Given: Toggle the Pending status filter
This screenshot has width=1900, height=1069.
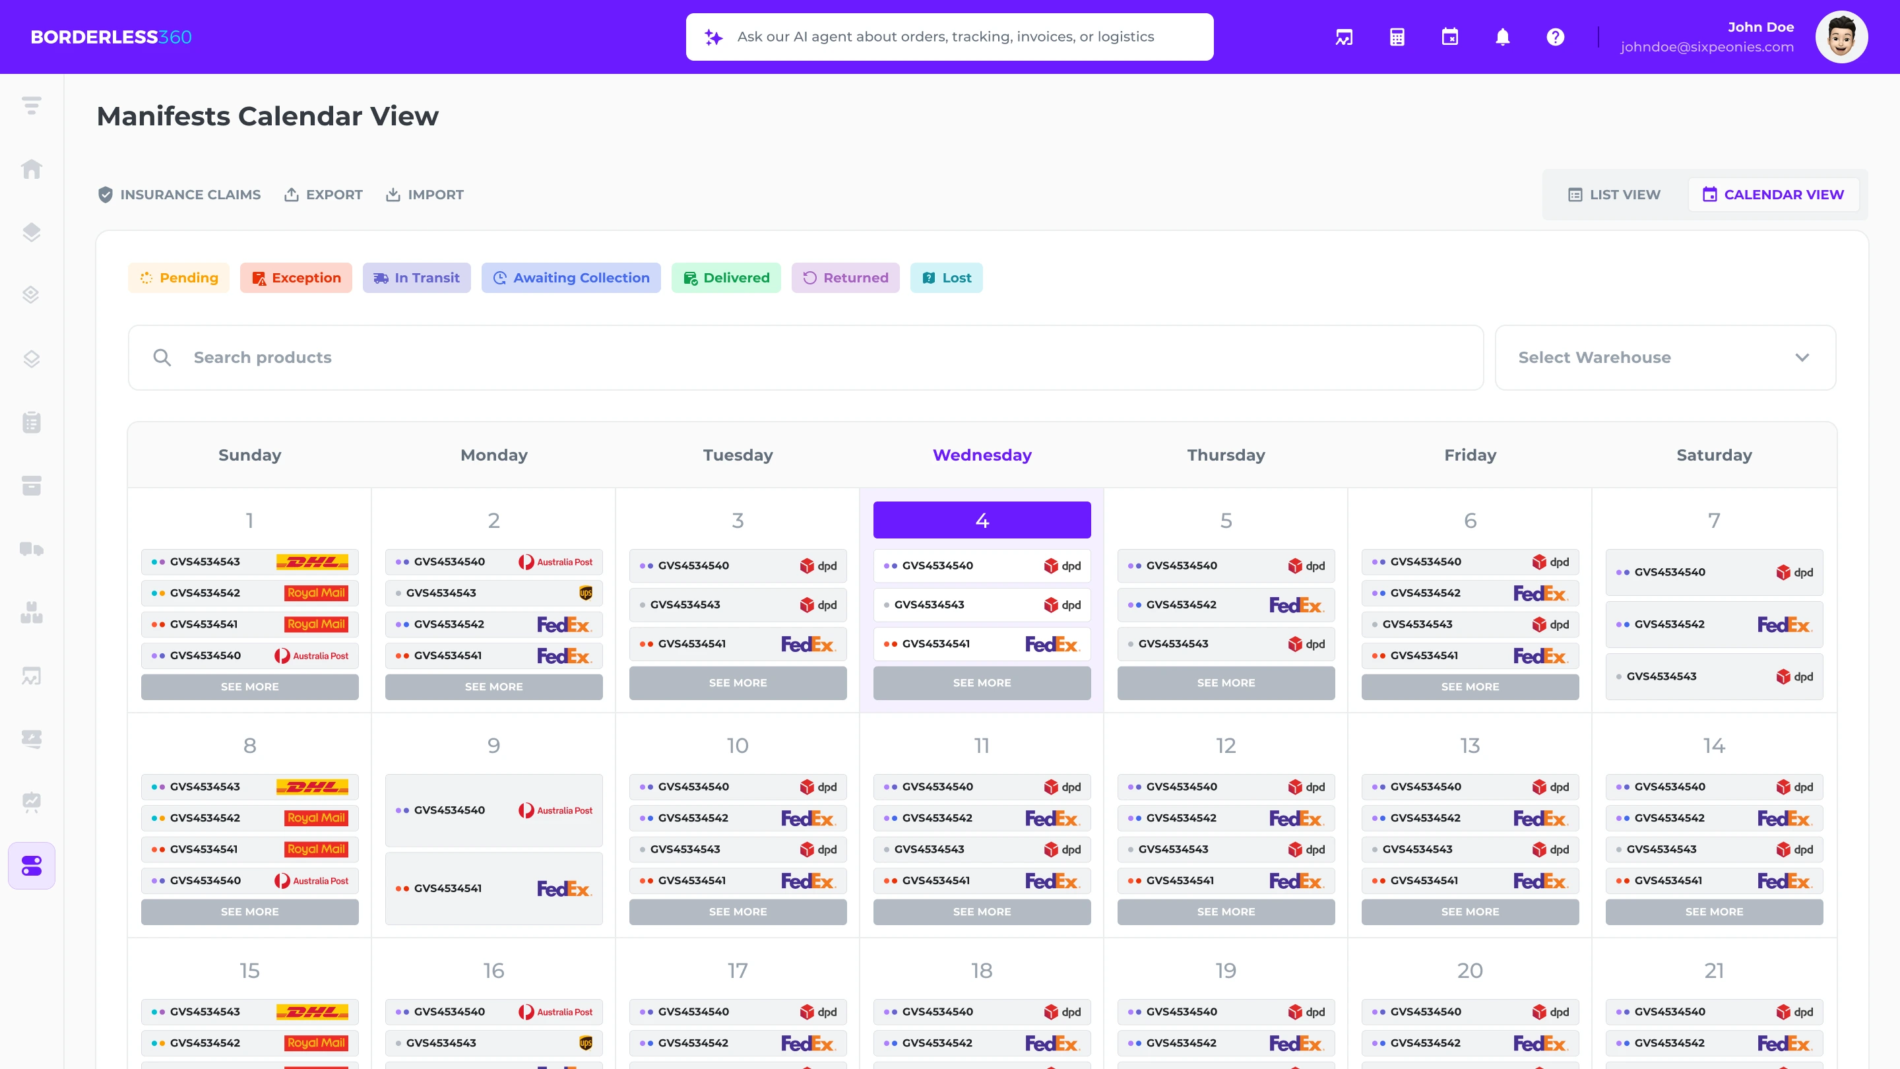Looking at the screenshot, I should (x=179, y=278).
